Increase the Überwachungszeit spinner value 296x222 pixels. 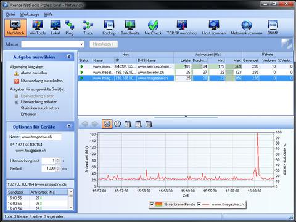tap(58, 159)
